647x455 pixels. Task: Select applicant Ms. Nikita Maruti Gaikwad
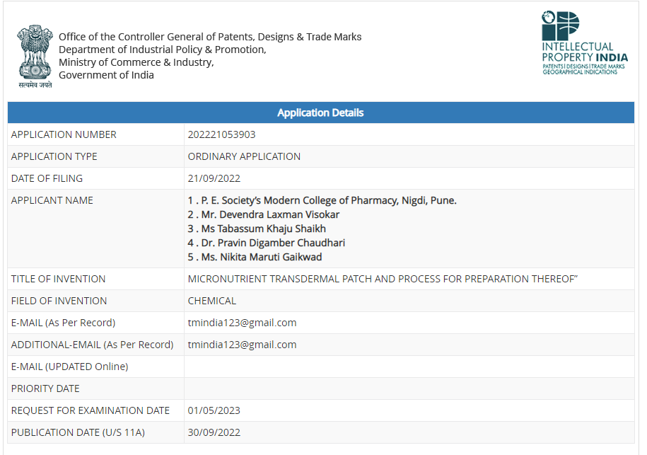point(255,257)
